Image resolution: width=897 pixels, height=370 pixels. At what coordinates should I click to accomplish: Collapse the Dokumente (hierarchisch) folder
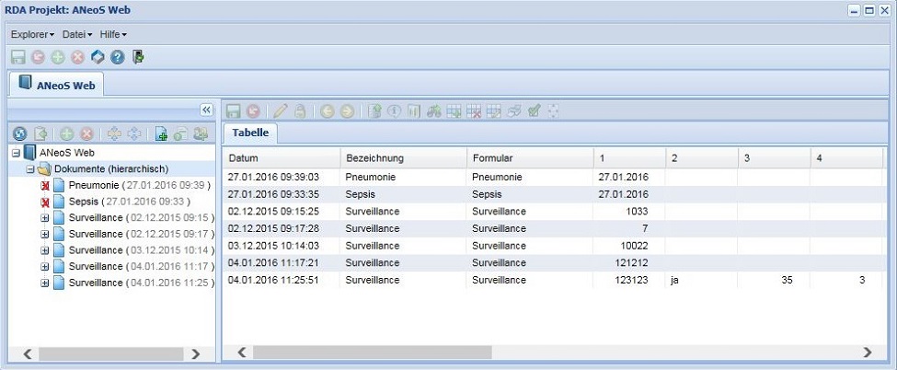[30, 169]
